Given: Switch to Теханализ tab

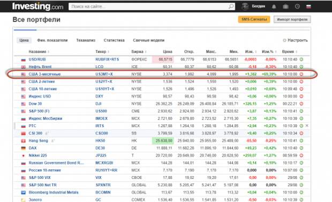Looking at the screenshot, I should 86,40.
